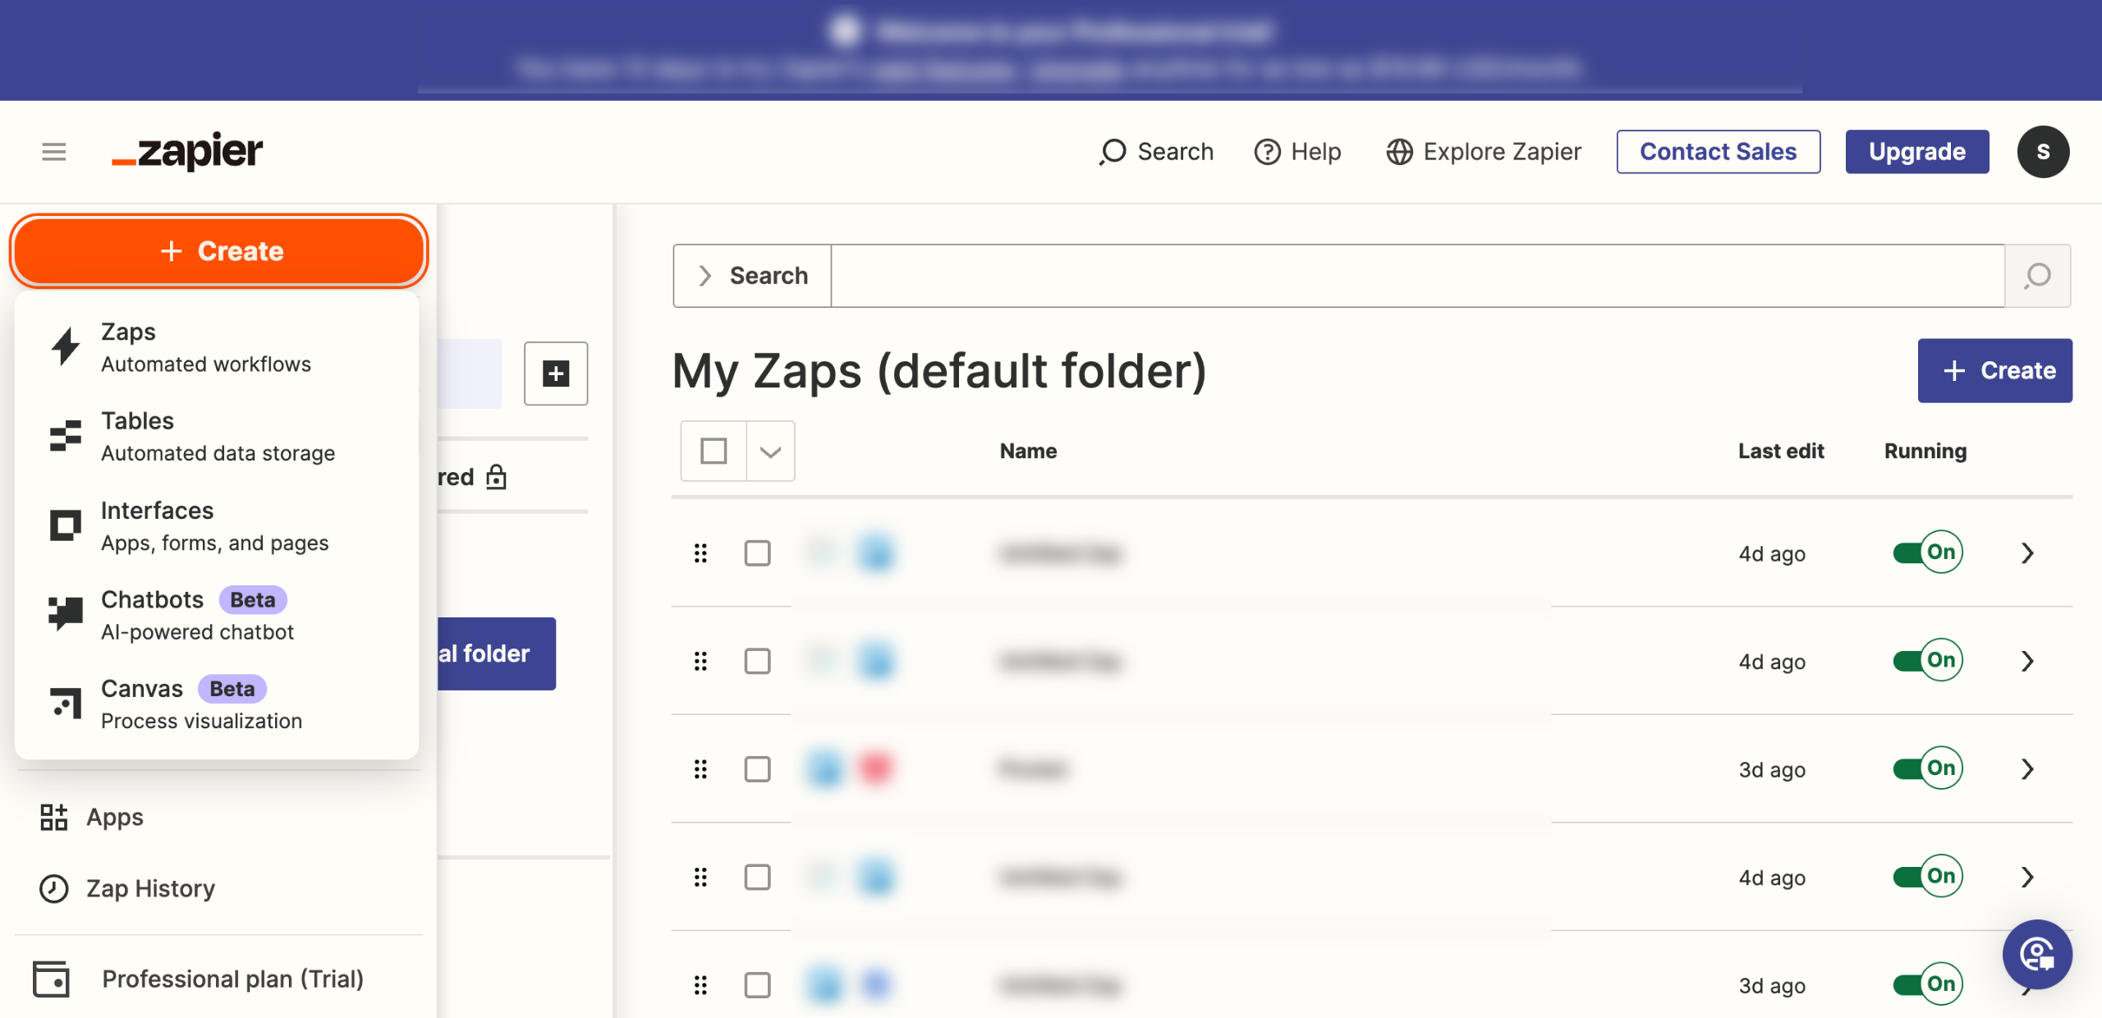Image resolution: width=2102 pixels, height=1018 pixels.
Task: Open the support chat bubble
Action: coord(2036,954)
